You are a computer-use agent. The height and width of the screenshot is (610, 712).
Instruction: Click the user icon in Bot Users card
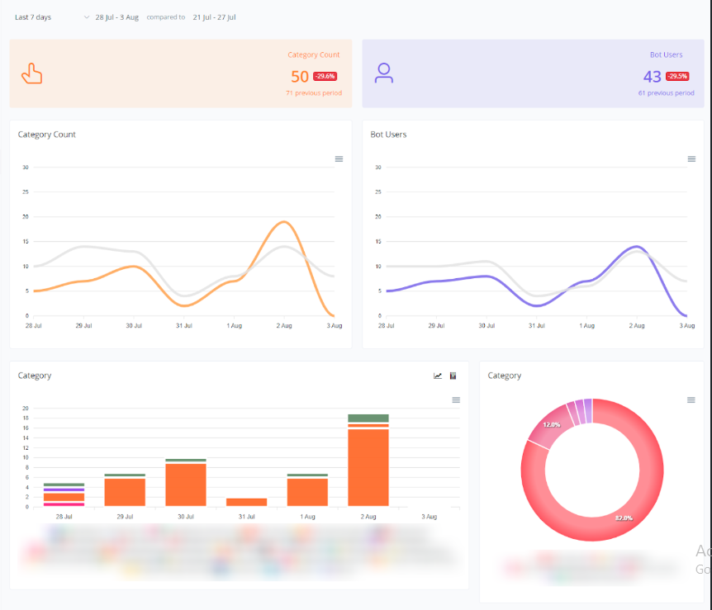[383, 73]
